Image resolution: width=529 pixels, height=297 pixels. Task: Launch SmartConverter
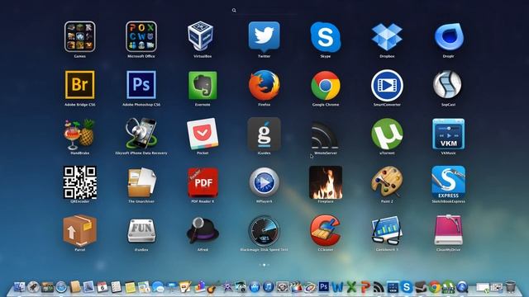(387, 86)
